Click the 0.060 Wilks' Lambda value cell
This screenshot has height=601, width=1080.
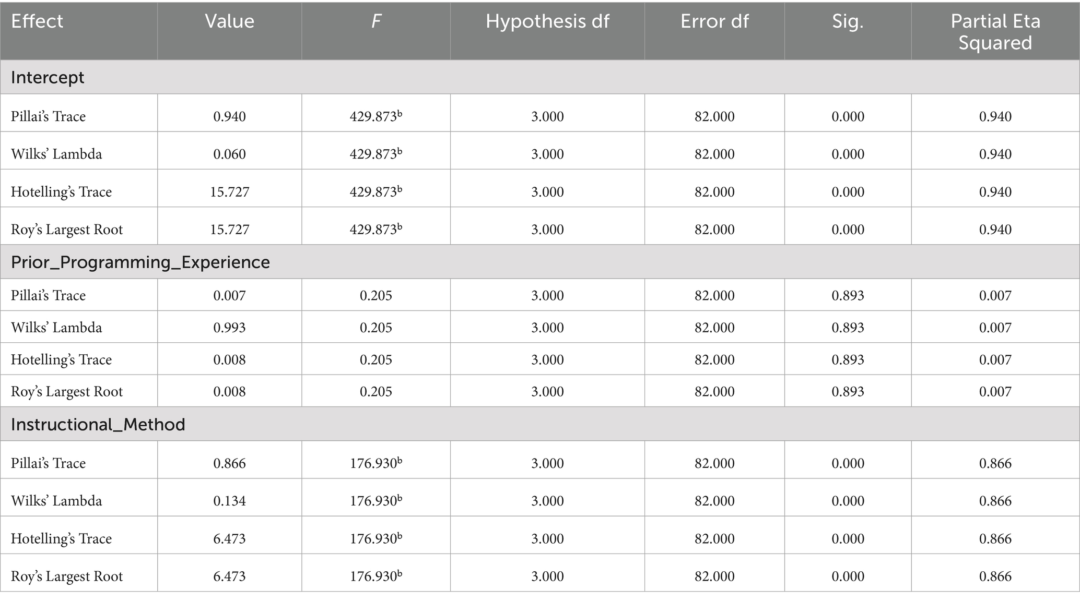tap(229, 154)
